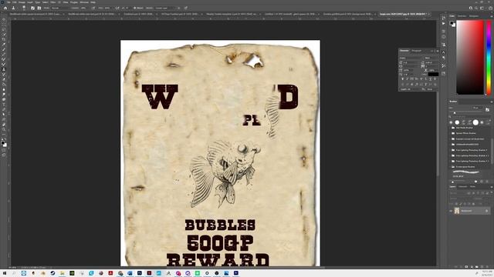Toggle Underline in the Character panel
494x277 pixels.
tap(431, 78)
